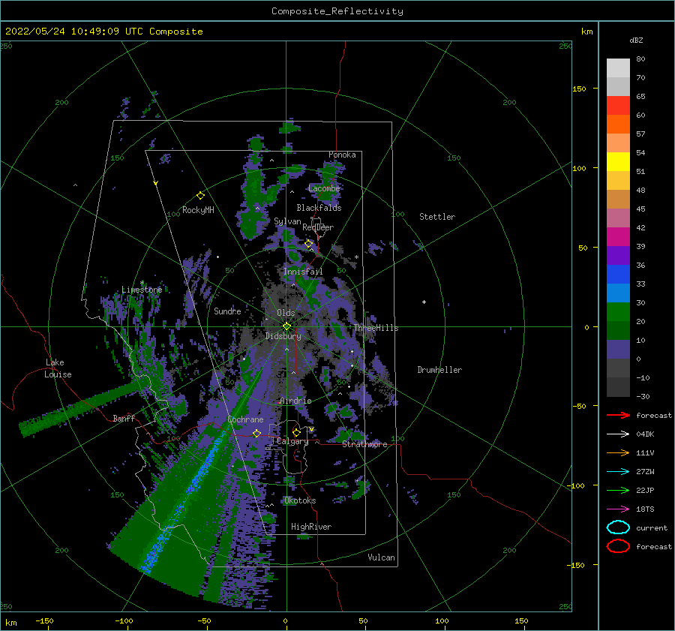
Task: Click the cyan 27ZW arrow icon
Action: tap(618, 472)
